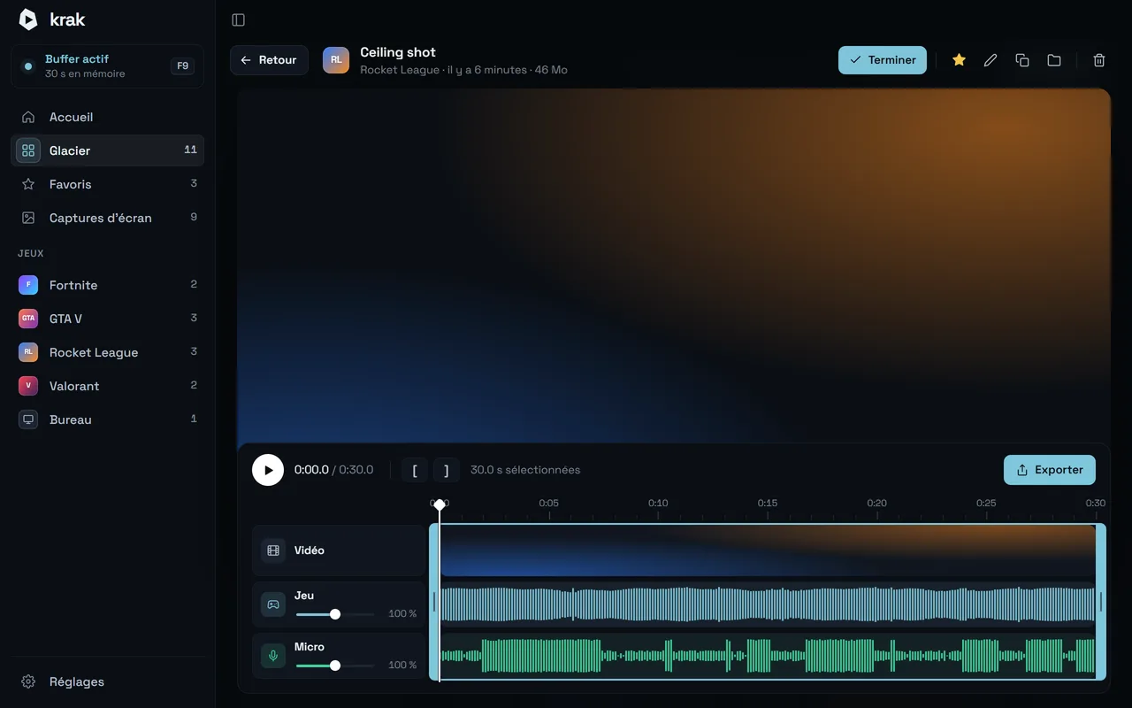Open Réglages settings gear

coord(107,681)
